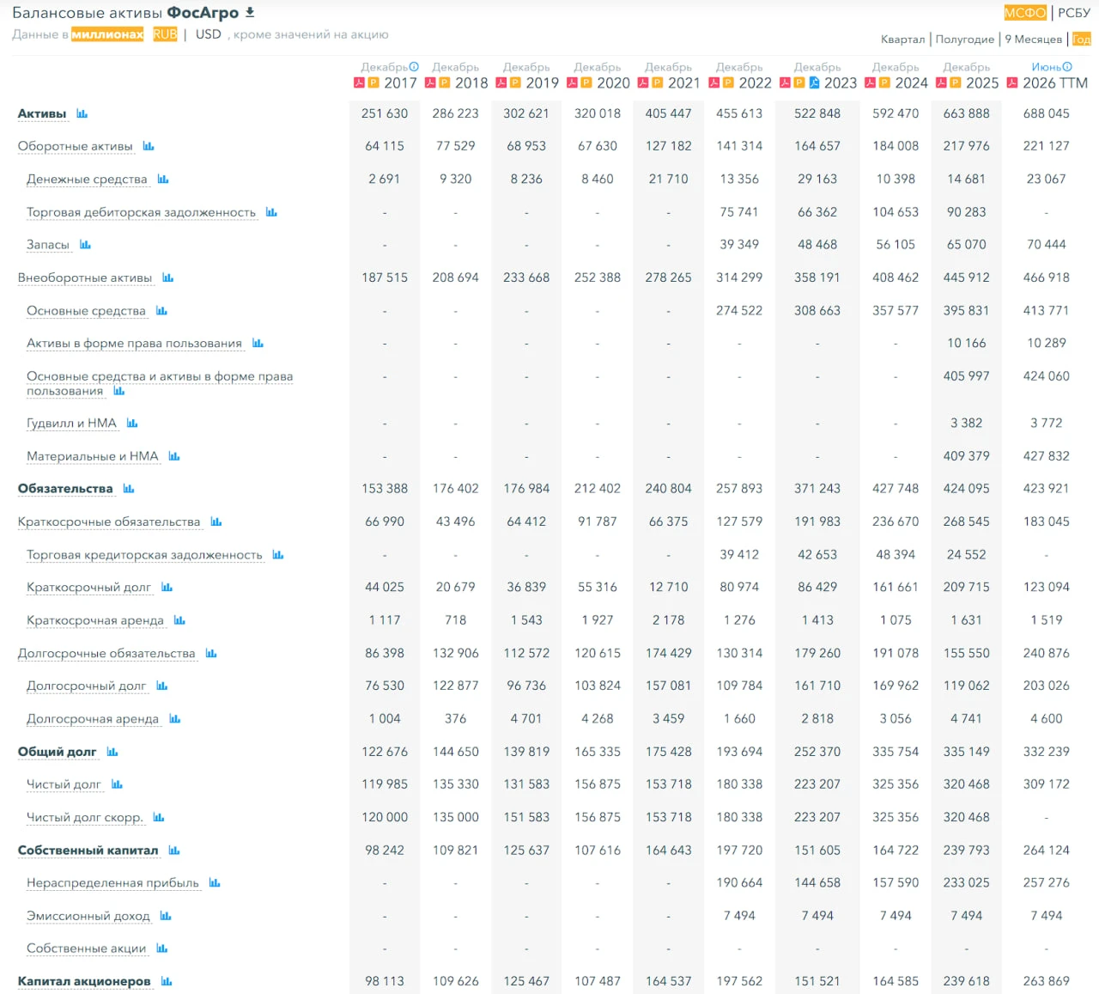Show the chart for Общий долг
1099x994 pixels.
point(112,752)
